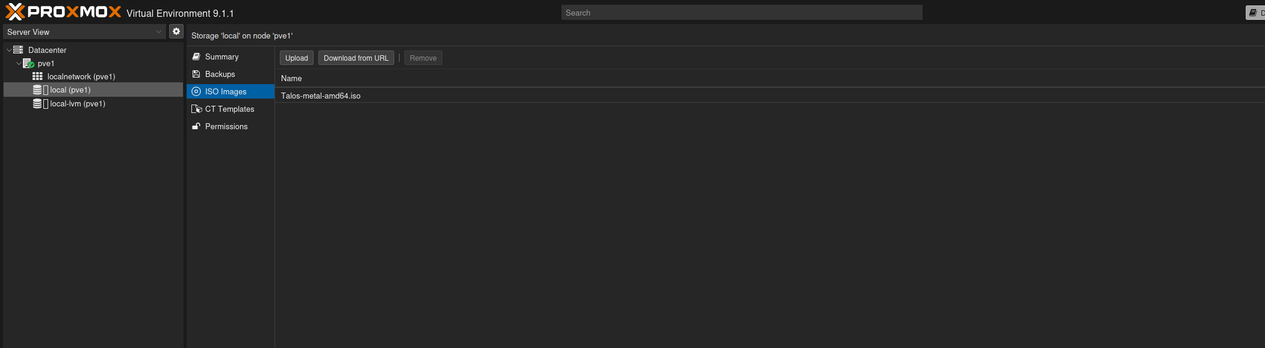
Task: Click the Datacenter server icon
Action: pyautogui.click(x=19, y=50)
